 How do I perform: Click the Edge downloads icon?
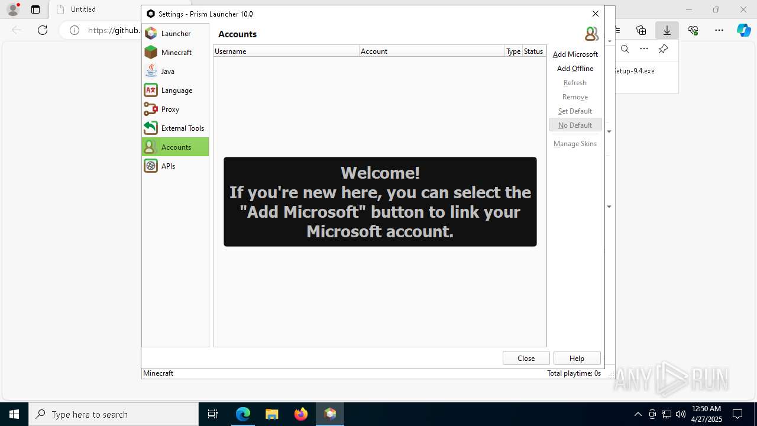pos(667,30)
